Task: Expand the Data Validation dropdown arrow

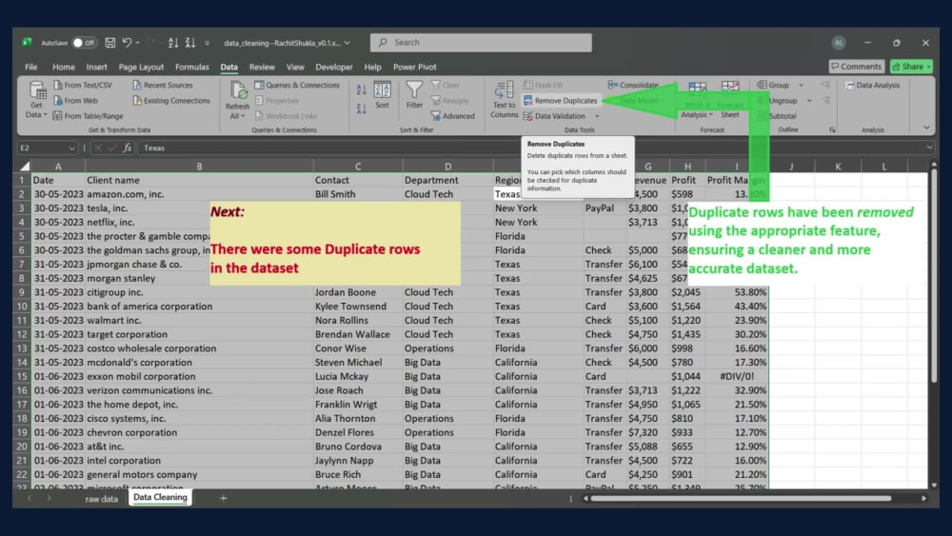Action: coord(597,116)
